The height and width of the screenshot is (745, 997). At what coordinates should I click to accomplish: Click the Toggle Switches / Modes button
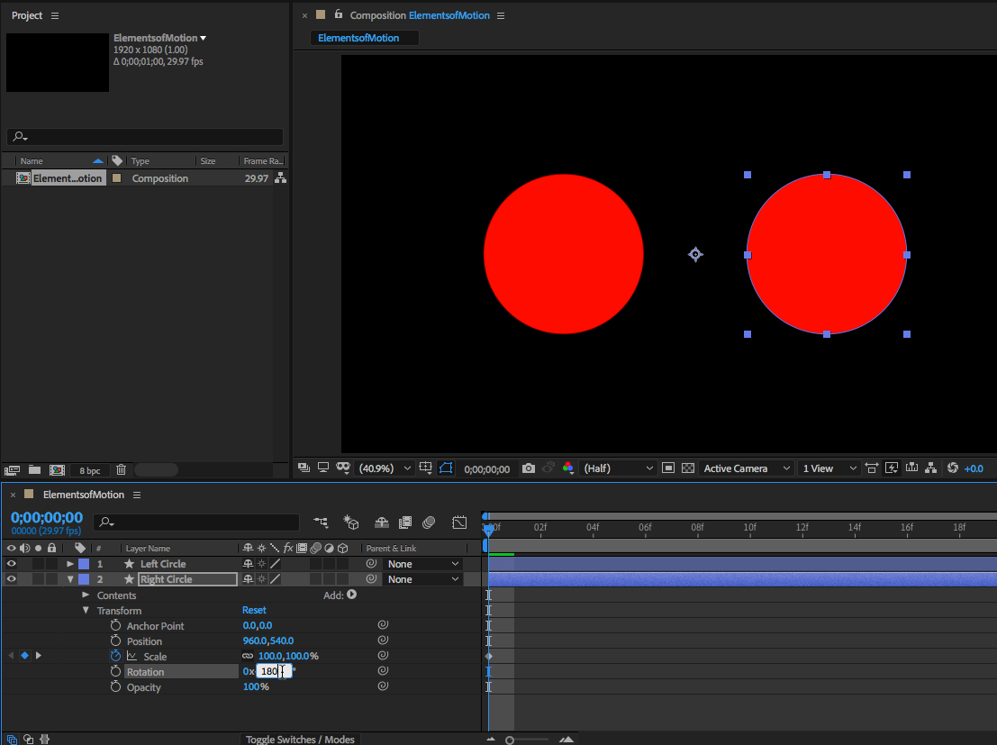click(x=301, y=740)
